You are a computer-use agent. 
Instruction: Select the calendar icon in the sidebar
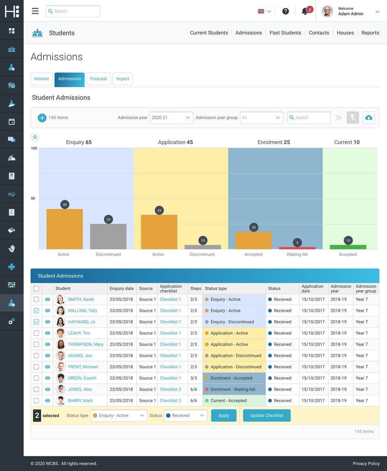coord(11,121)
